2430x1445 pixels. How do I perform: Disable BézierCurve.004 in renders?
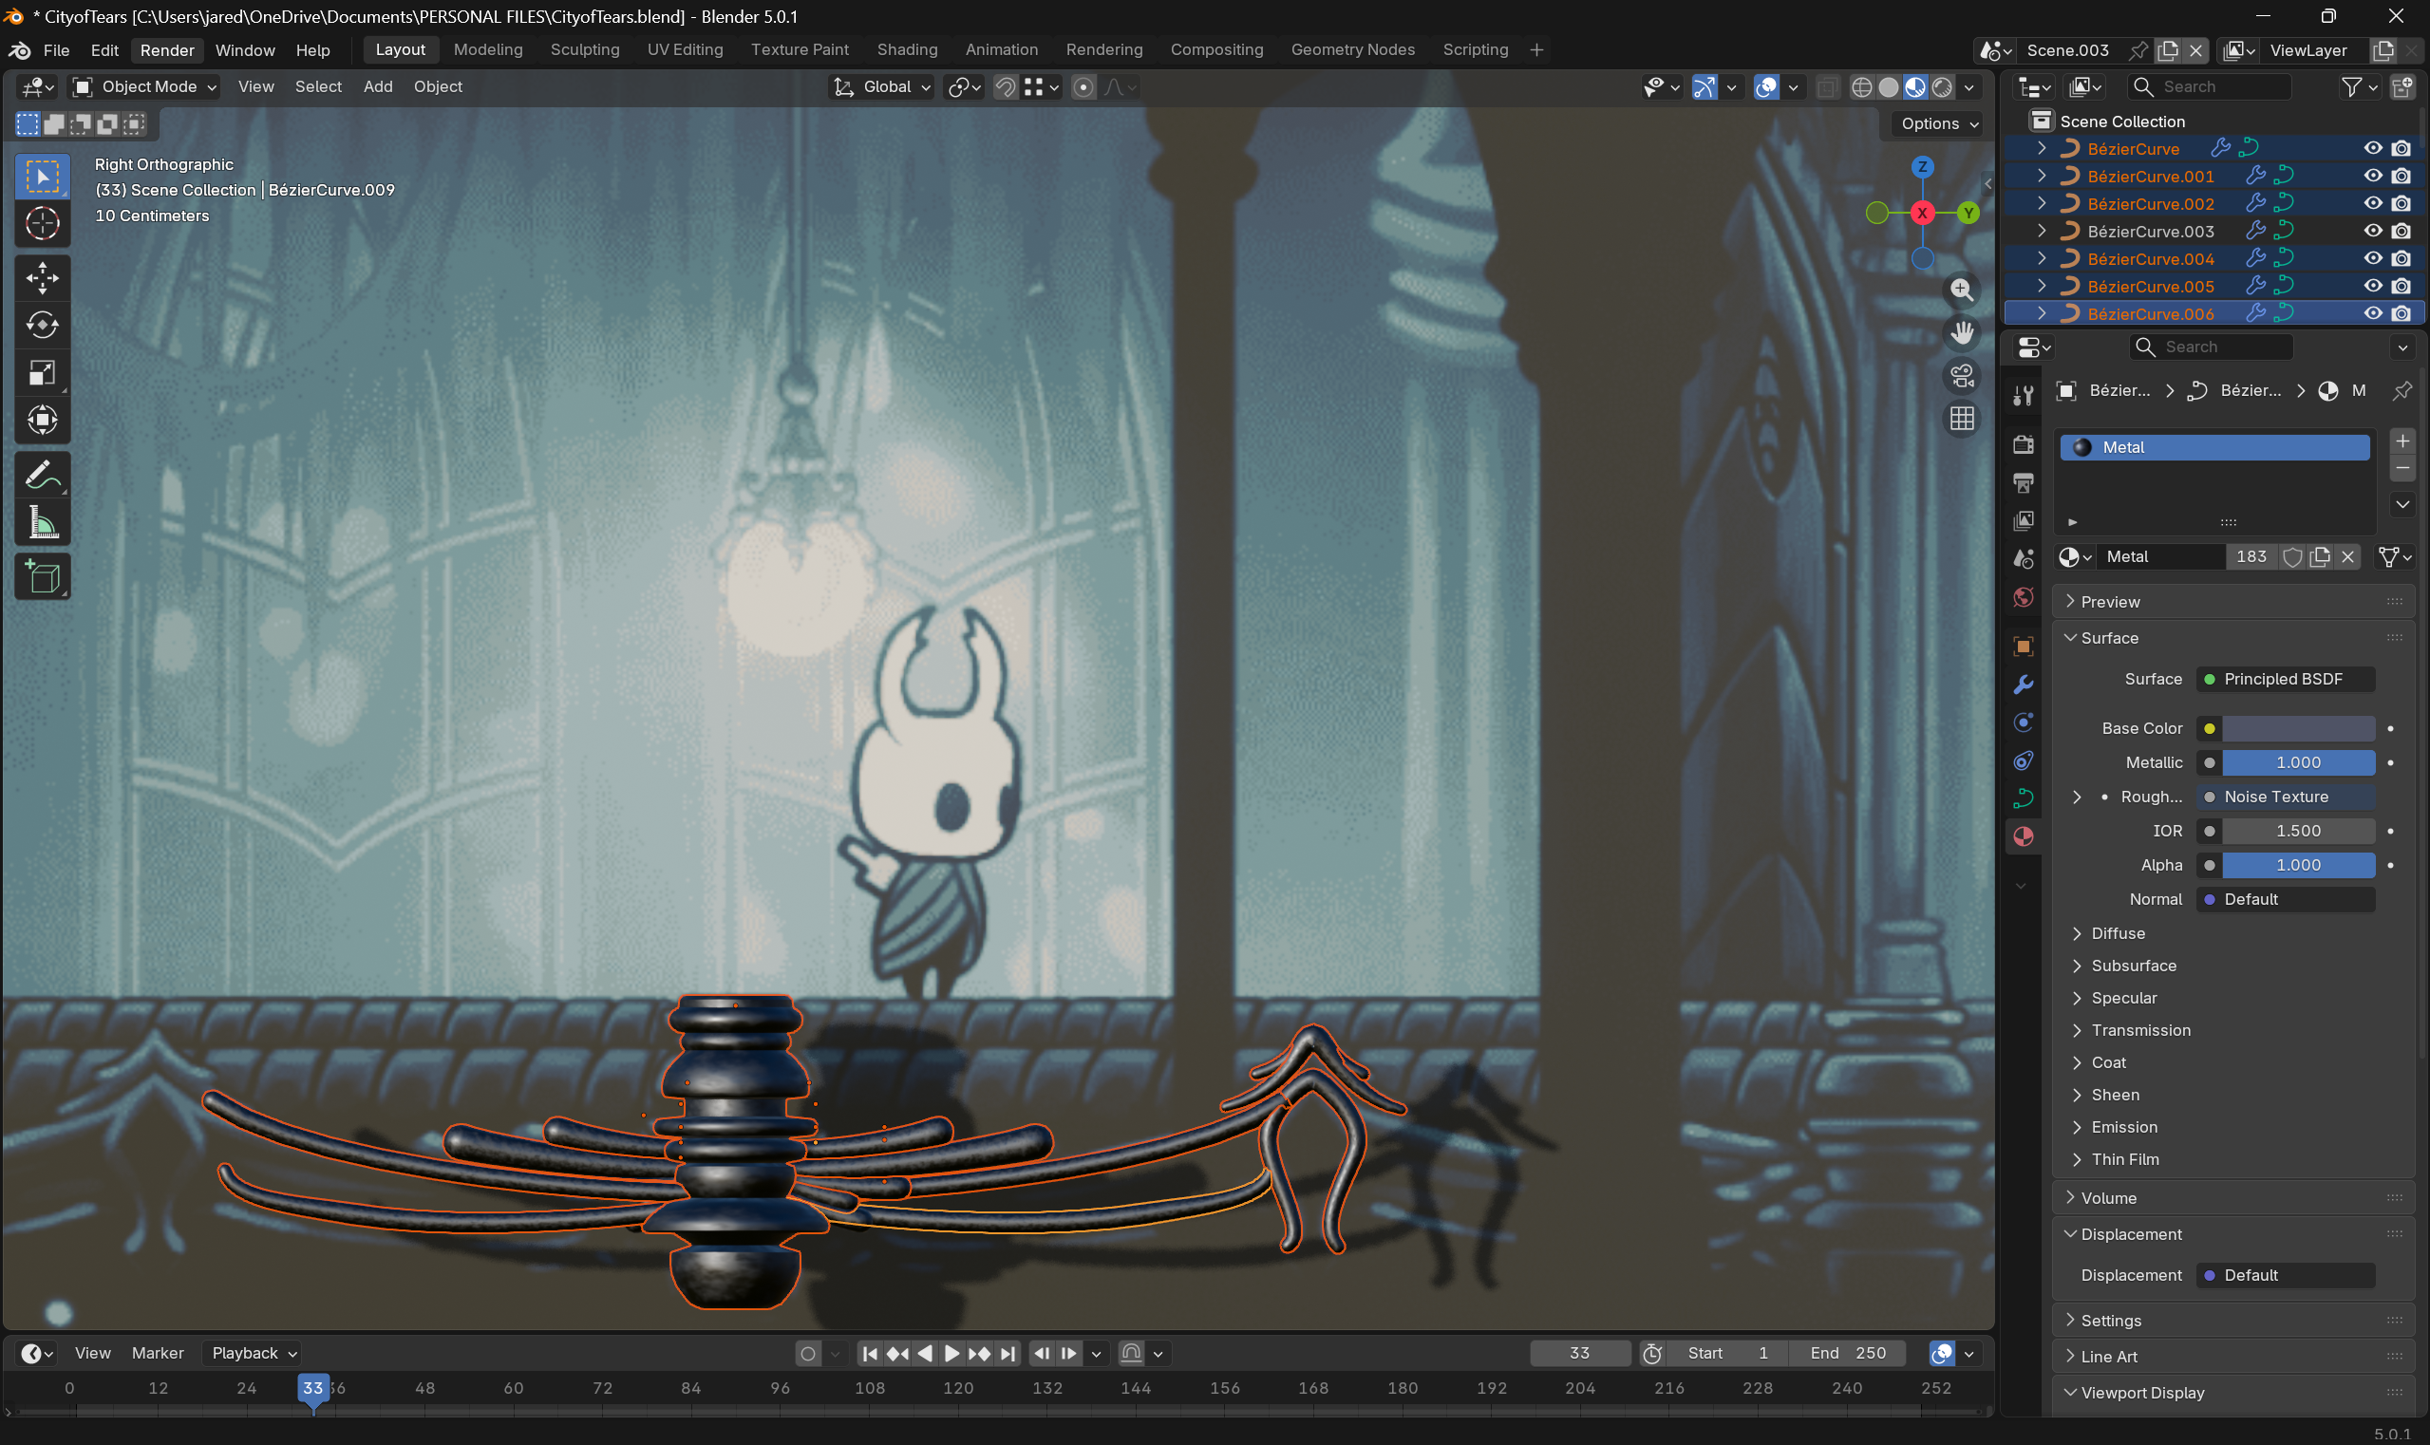tap(2401, 259)
